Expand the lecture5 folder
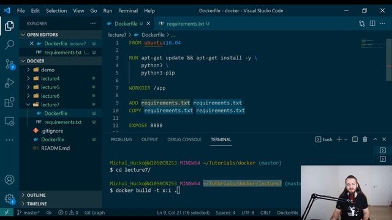392x220 pixels. (x=28, y=87)
